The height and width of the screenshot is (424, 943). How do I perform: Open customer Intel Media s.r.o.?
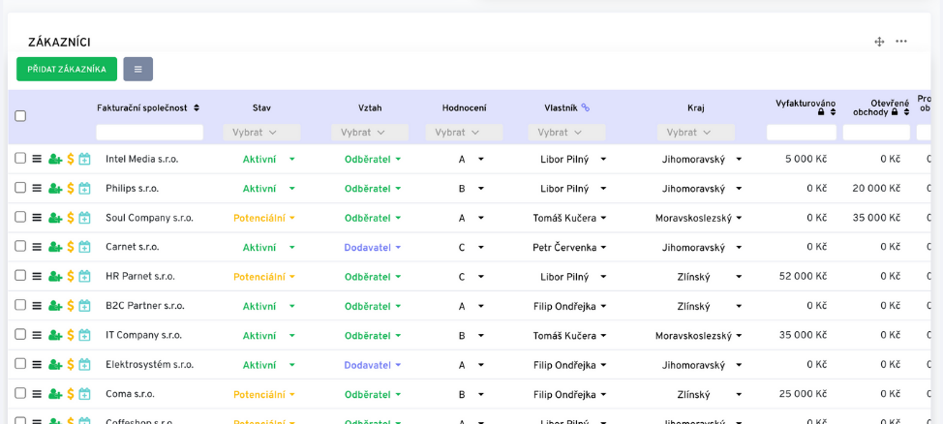click(142, 160)
